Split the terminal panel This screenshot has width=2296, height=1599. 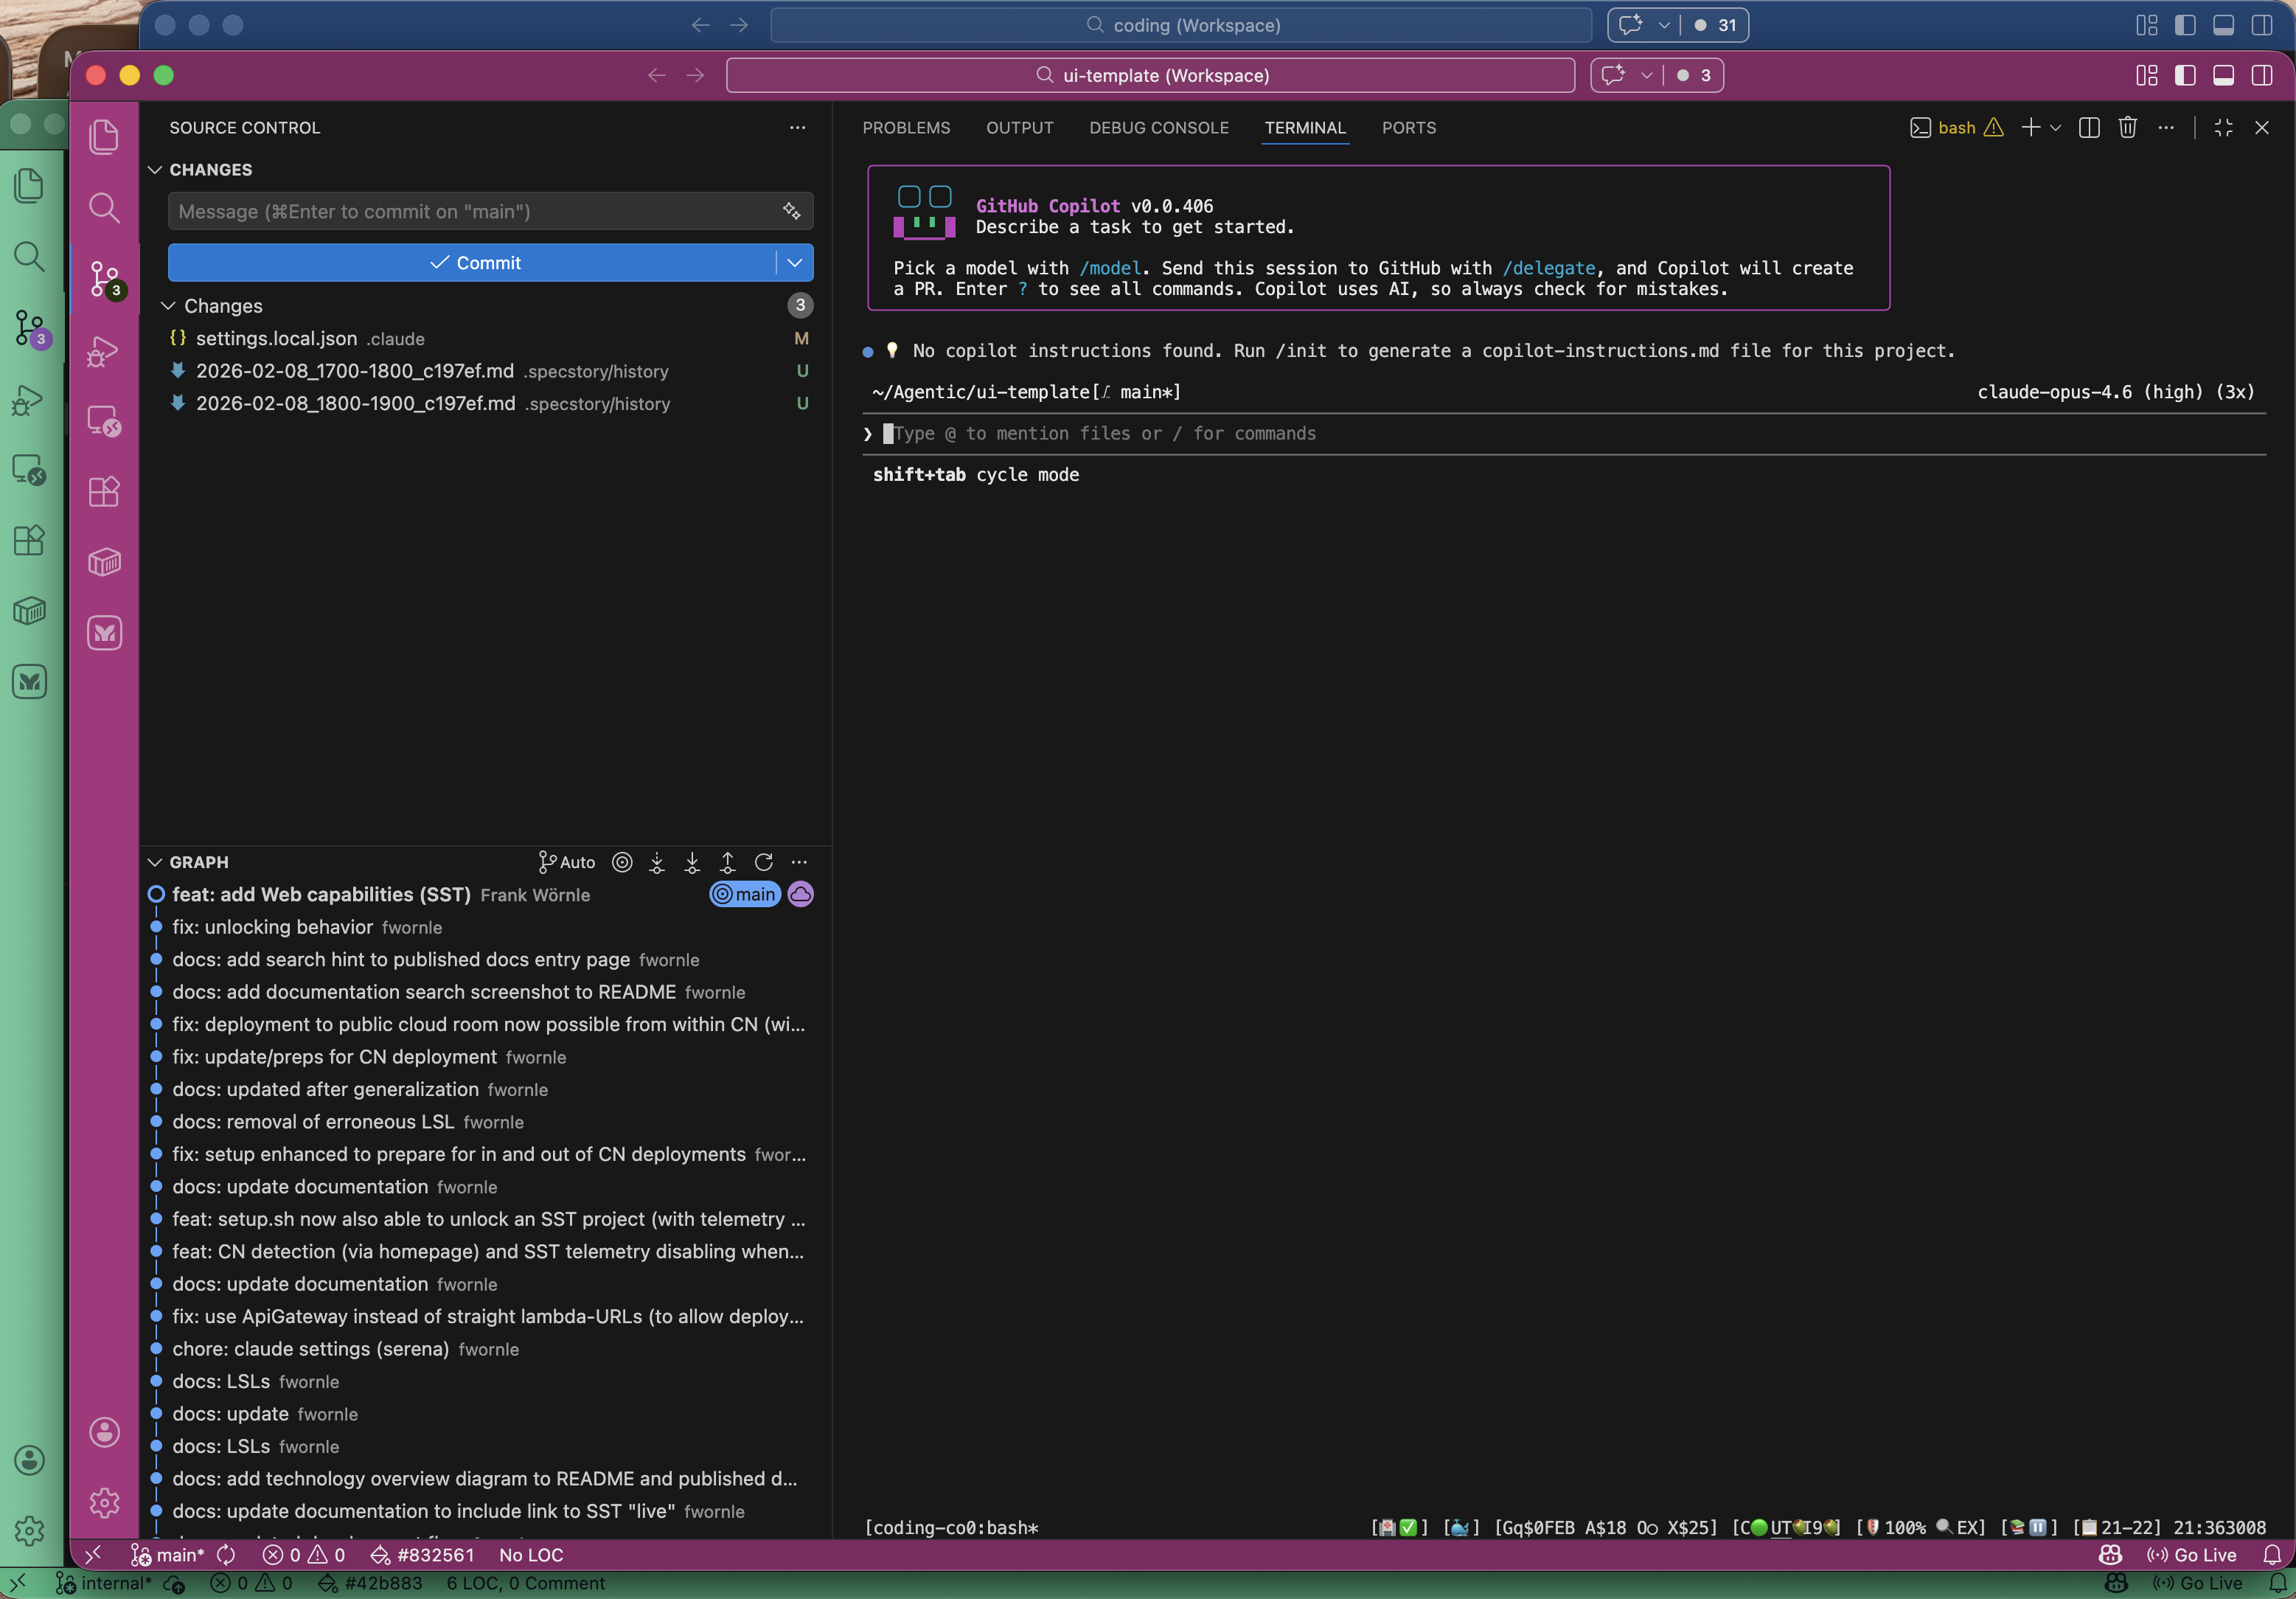coord(2089,127)
